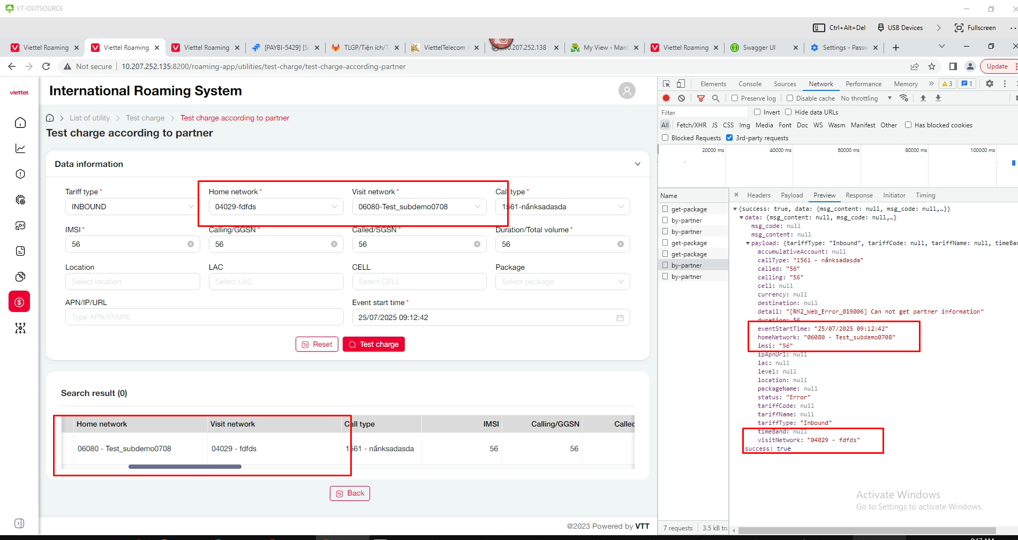
Task: Open the Response tab of the request
Action: pyautogui.click(x=858, y=195)
